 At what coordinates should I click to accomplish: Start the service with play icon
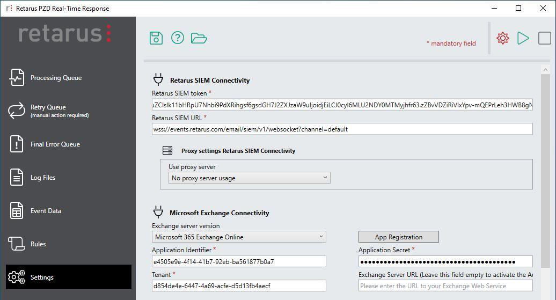(523, 38)
